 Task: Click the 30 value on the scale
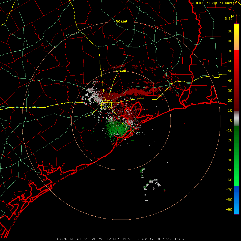(230, 91)
